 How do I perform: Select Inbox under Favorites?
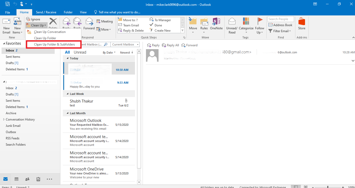(x=28, y=50)
